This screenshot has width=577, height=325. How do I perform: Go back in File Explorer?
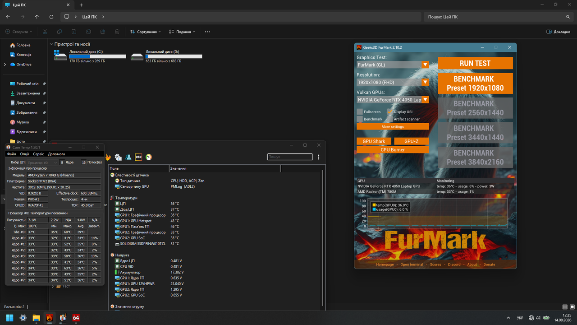click(8, 17)
